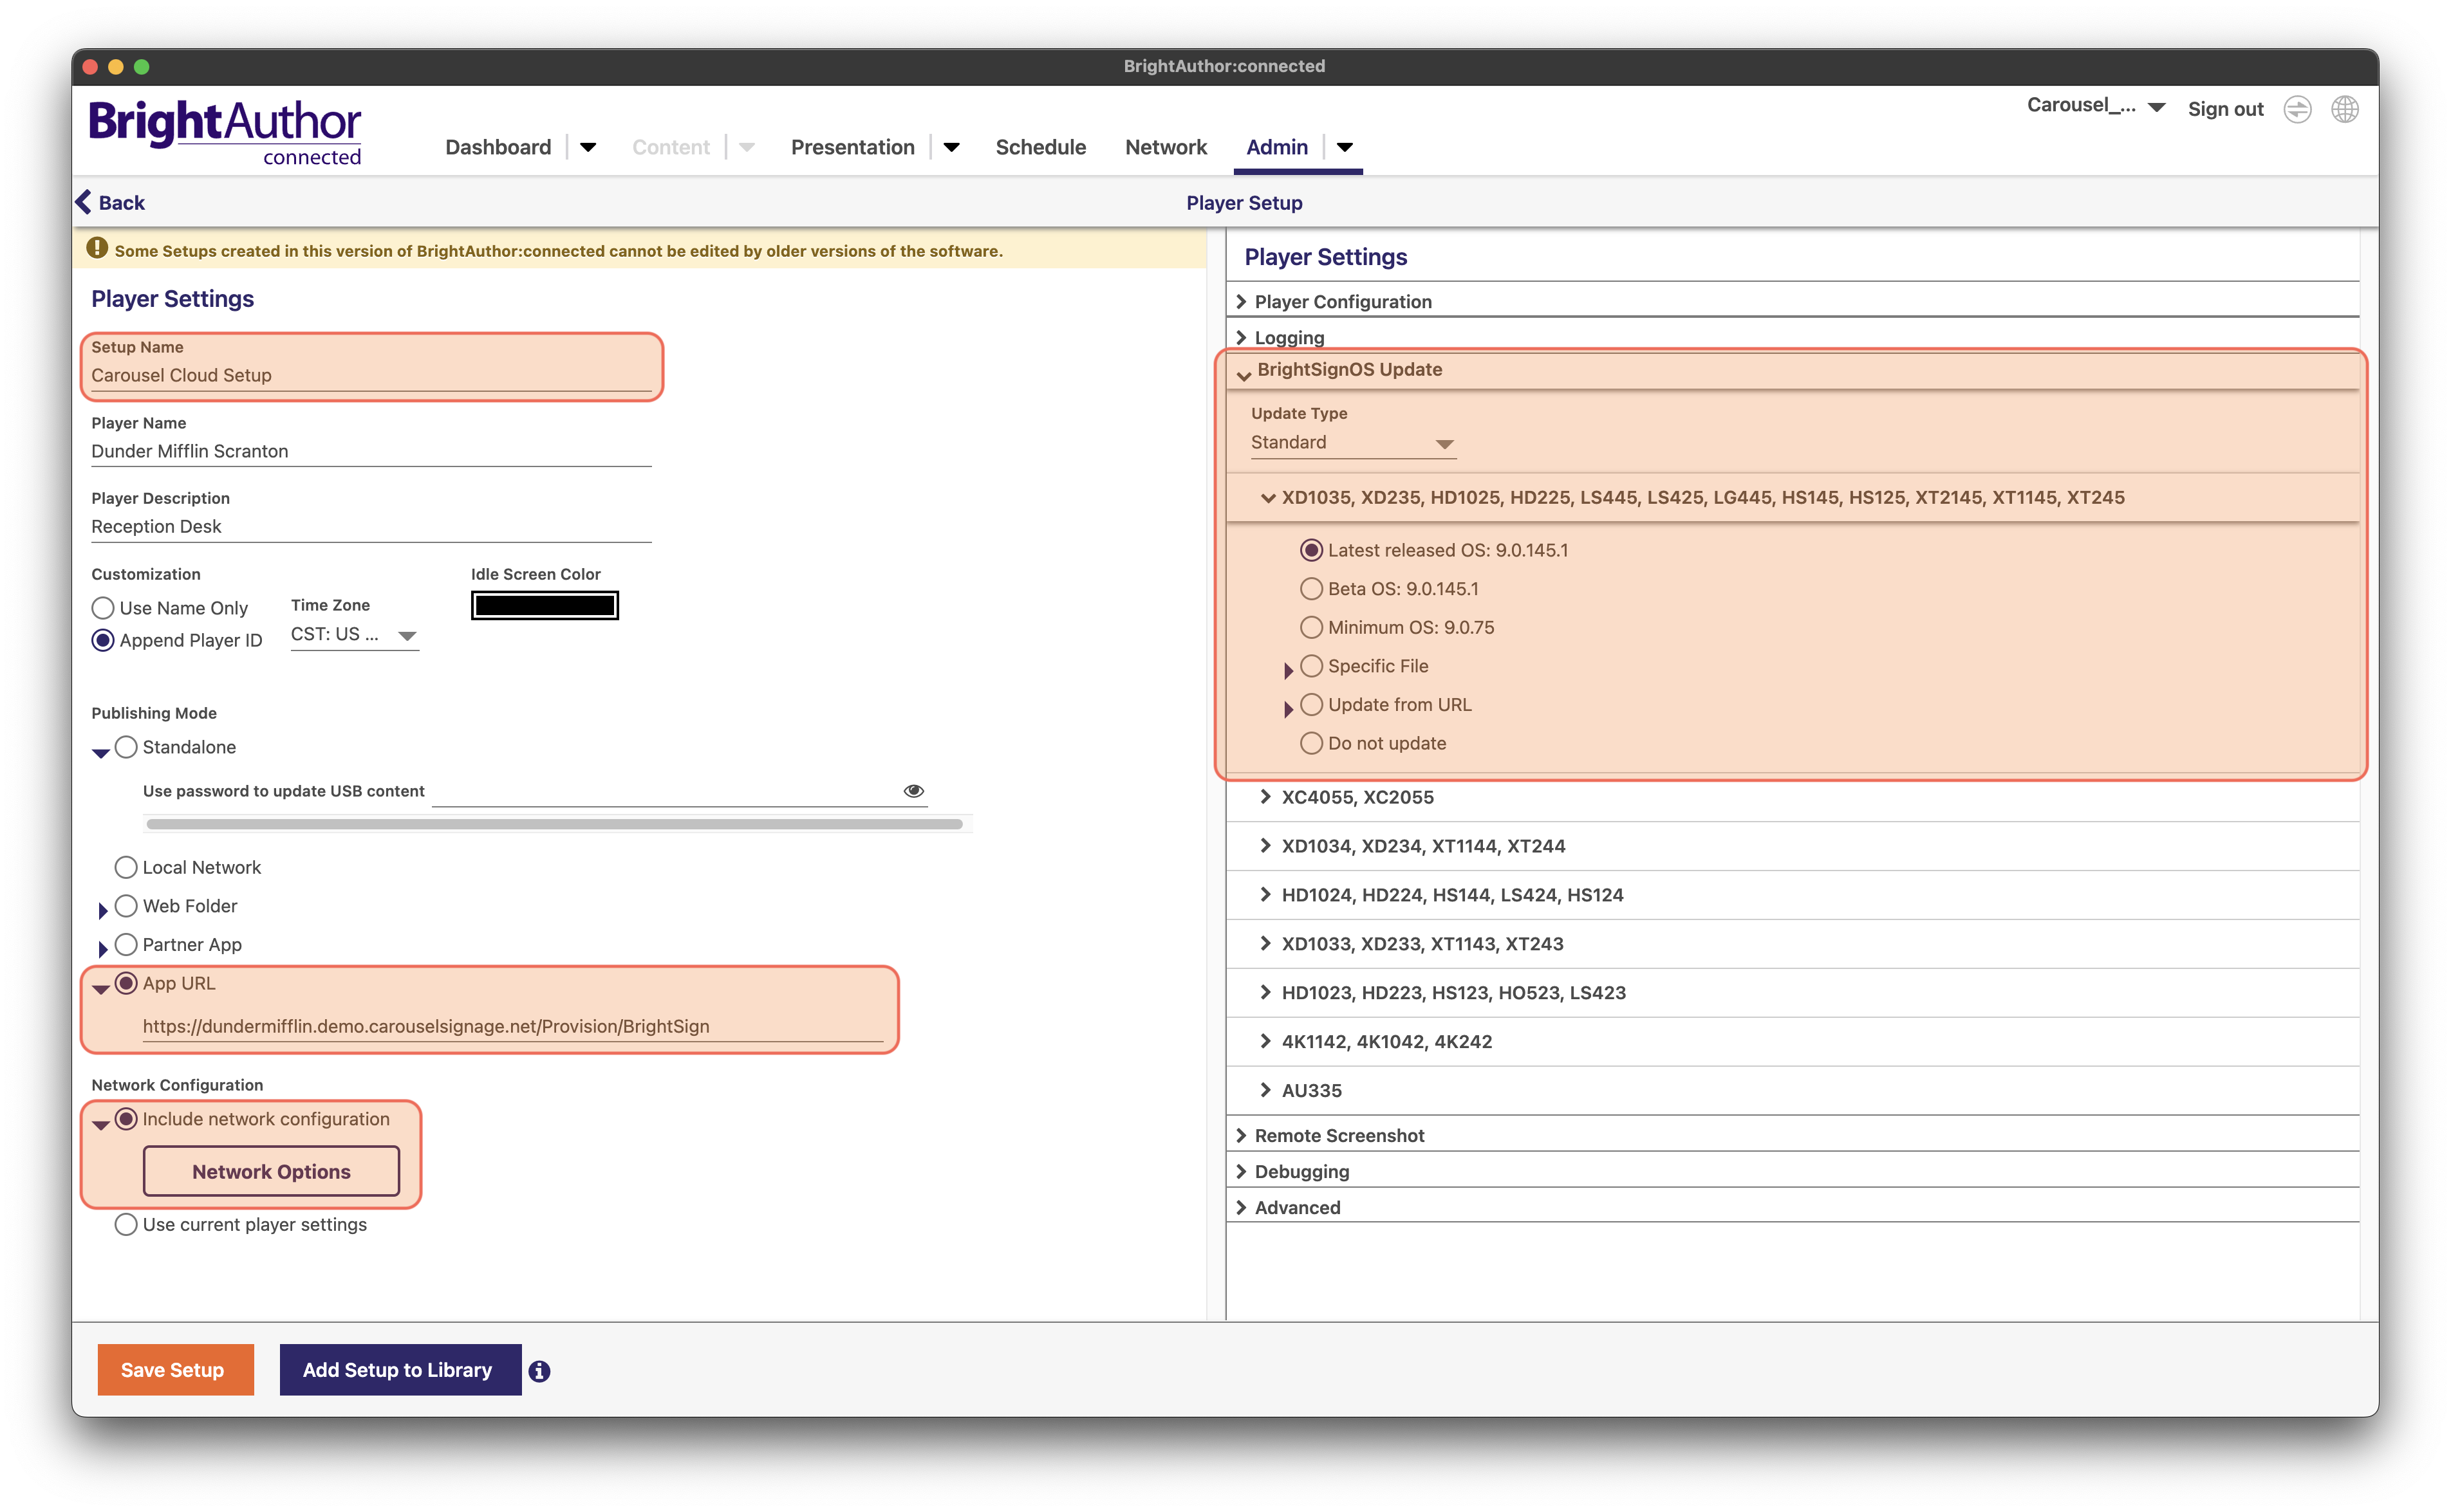Select Use current player settings option
The image size is (2451, 1512).
[126, 1224]
